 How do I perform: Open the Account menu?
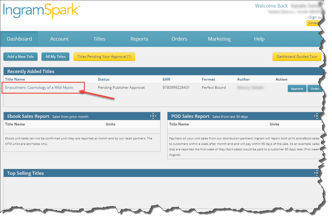point(59,39)
